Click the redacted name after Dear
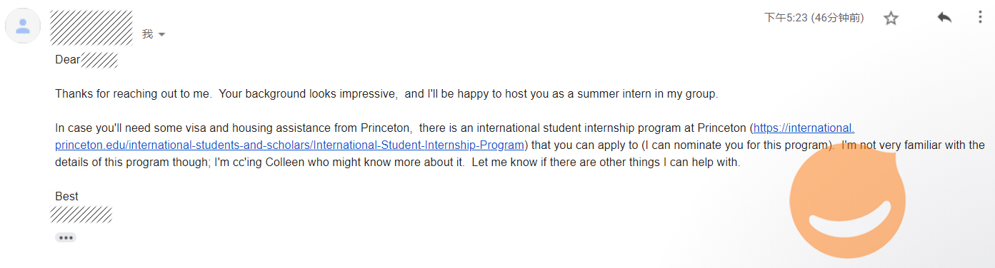Screen dimensions: 995x268 pos(99,60)
